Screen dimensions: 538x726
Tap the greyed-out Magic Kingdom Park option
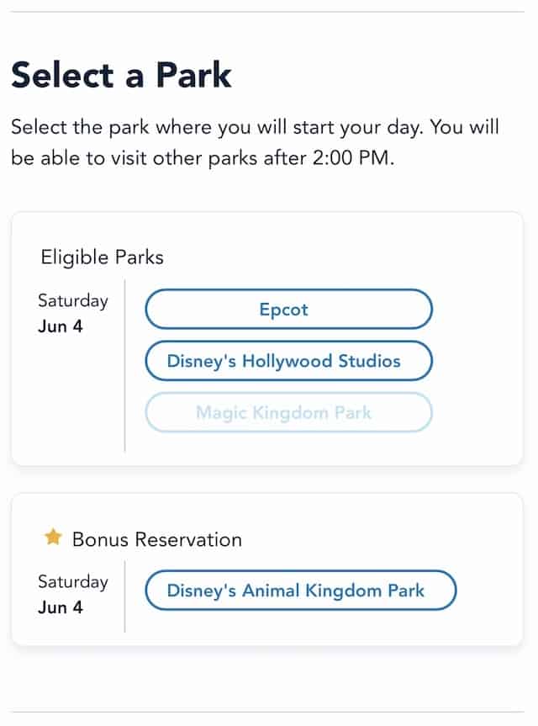[x=288, y=412]
